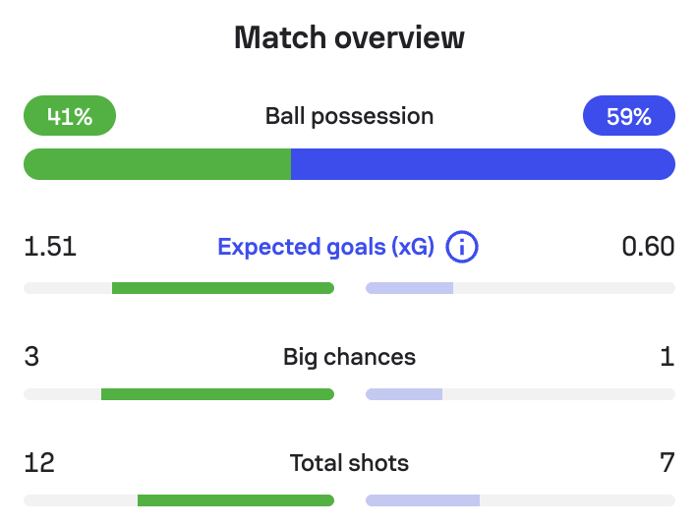Click the green xG bar
The height and width of the screenshot is (527, 696).
[223, 288]
